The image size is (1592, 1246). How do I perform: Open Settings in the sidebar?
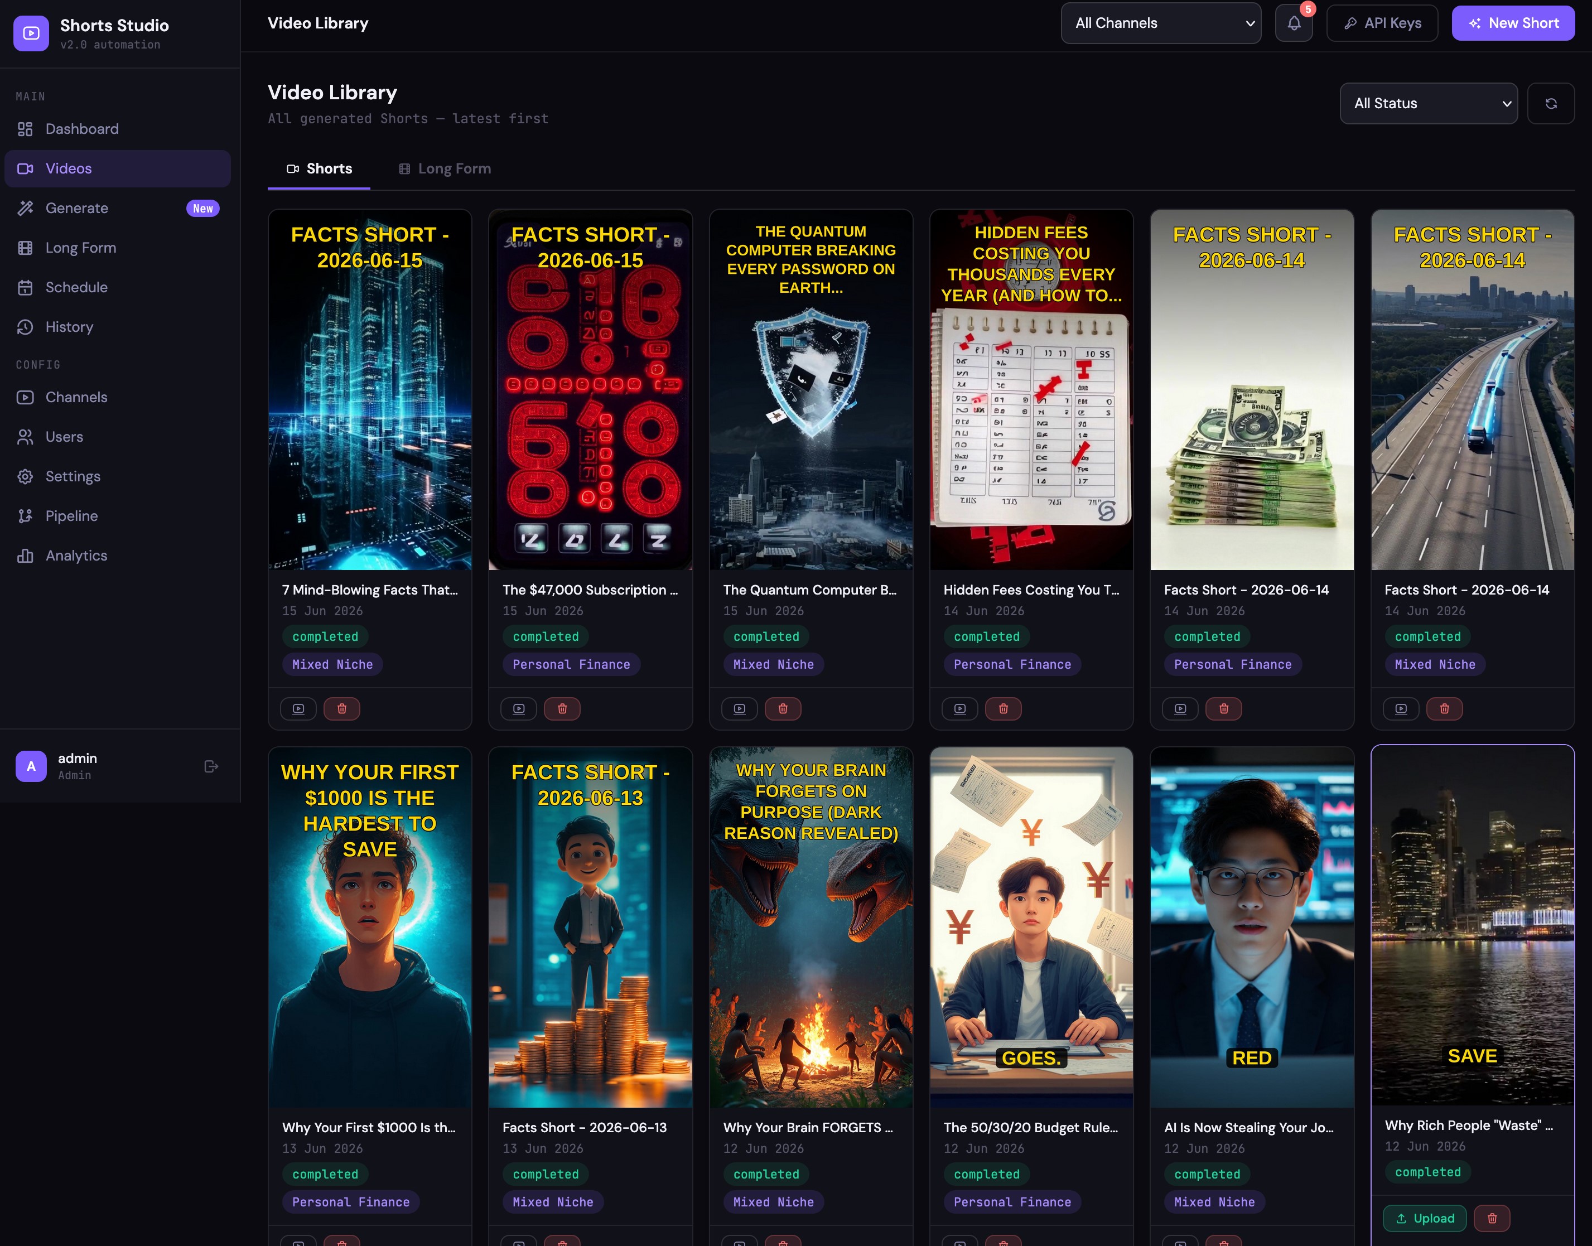(118, 476)
